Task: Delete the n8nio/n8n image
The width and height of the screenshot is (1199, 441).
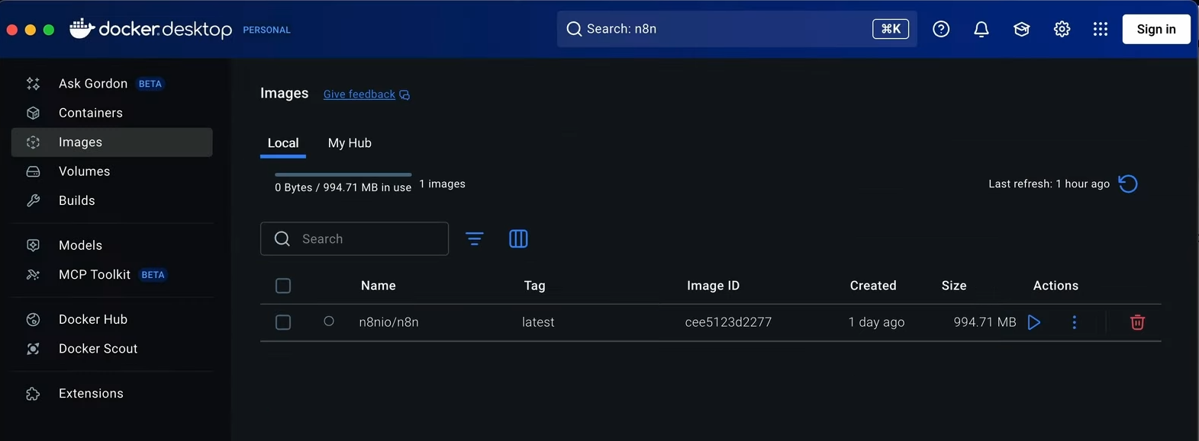Action: 1137,322
